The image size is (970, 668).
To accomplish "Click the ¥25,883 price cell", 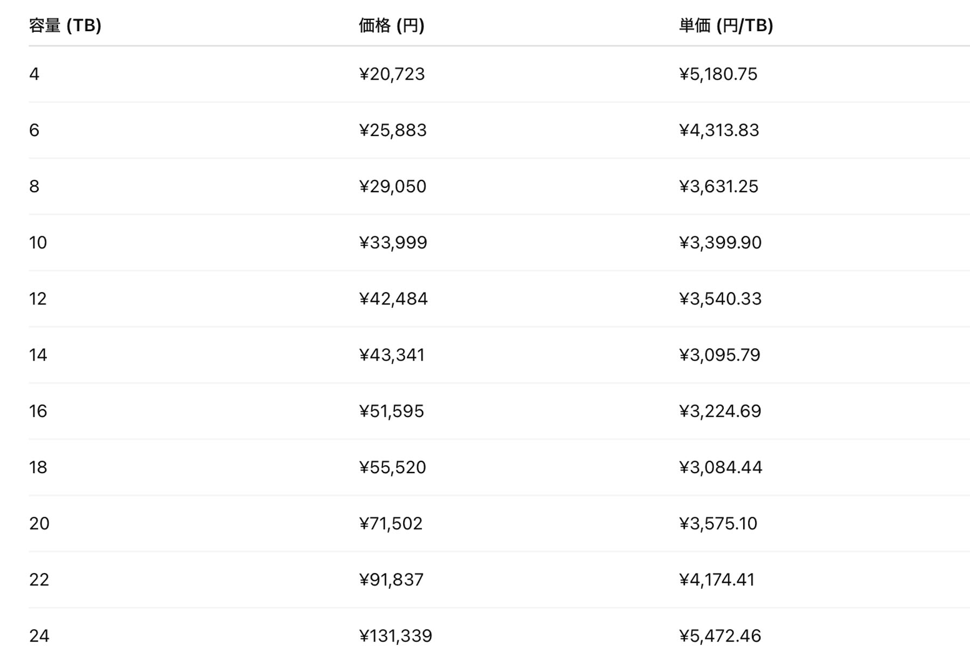I will tap(393, 130).
